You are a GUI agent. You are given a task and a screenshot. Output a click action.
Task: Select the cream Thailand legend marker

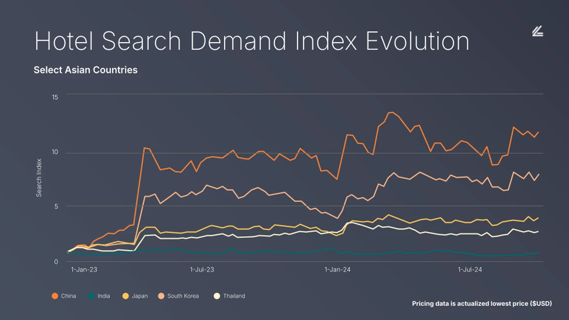(217, 296)
